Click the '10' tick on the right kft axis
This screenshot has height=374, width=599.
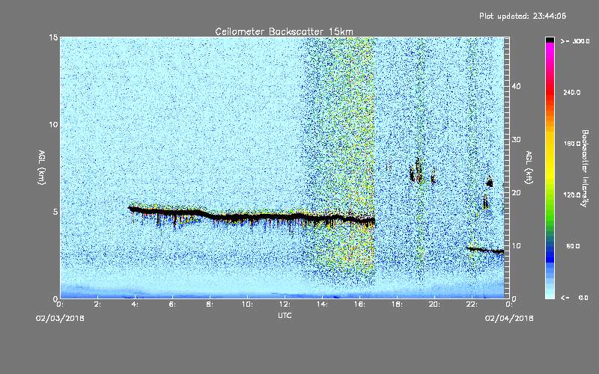pyautogui.click(x=516, y=246)
